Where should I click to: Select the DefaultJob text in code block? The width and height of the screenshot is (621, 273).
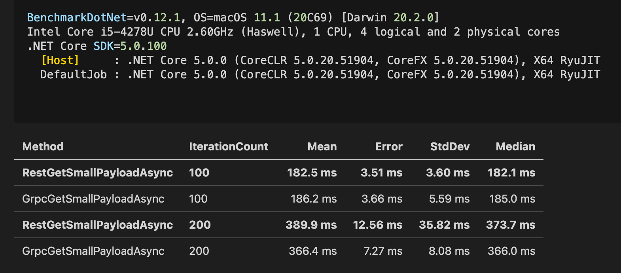pos(73,74)
